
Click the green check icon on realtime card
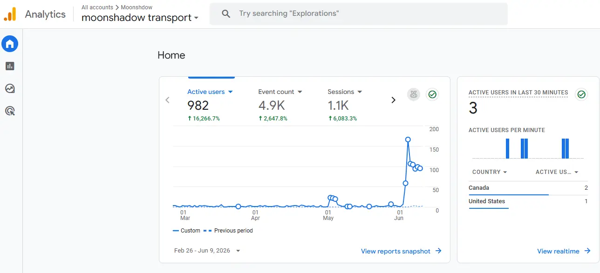click(581, 94)
